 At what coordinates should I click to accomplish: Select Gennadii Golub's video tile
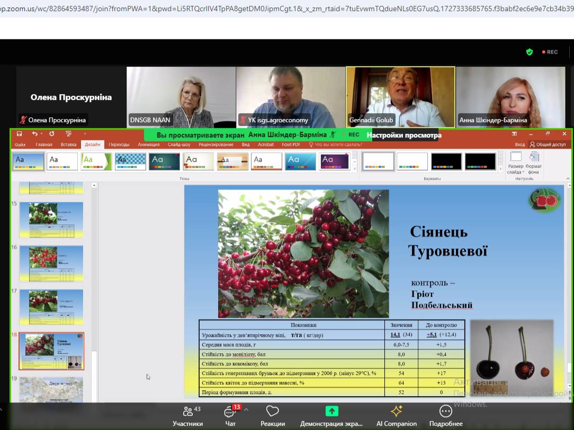click(400, 97)
